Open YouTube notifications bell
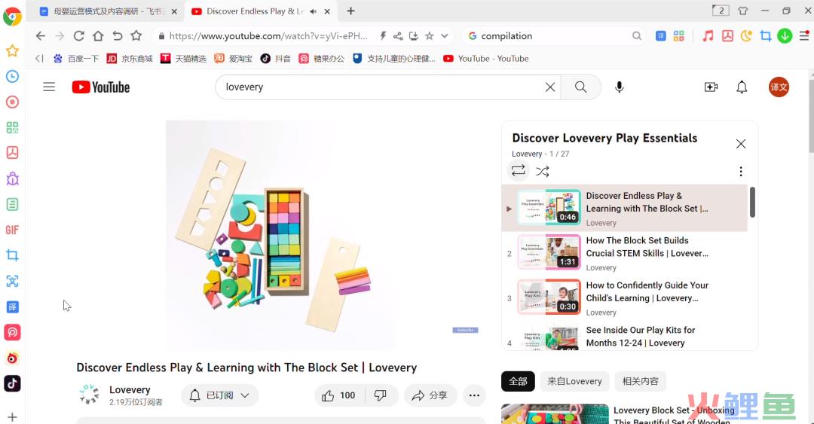Viewport: 814px width, 424px height. 742,87
